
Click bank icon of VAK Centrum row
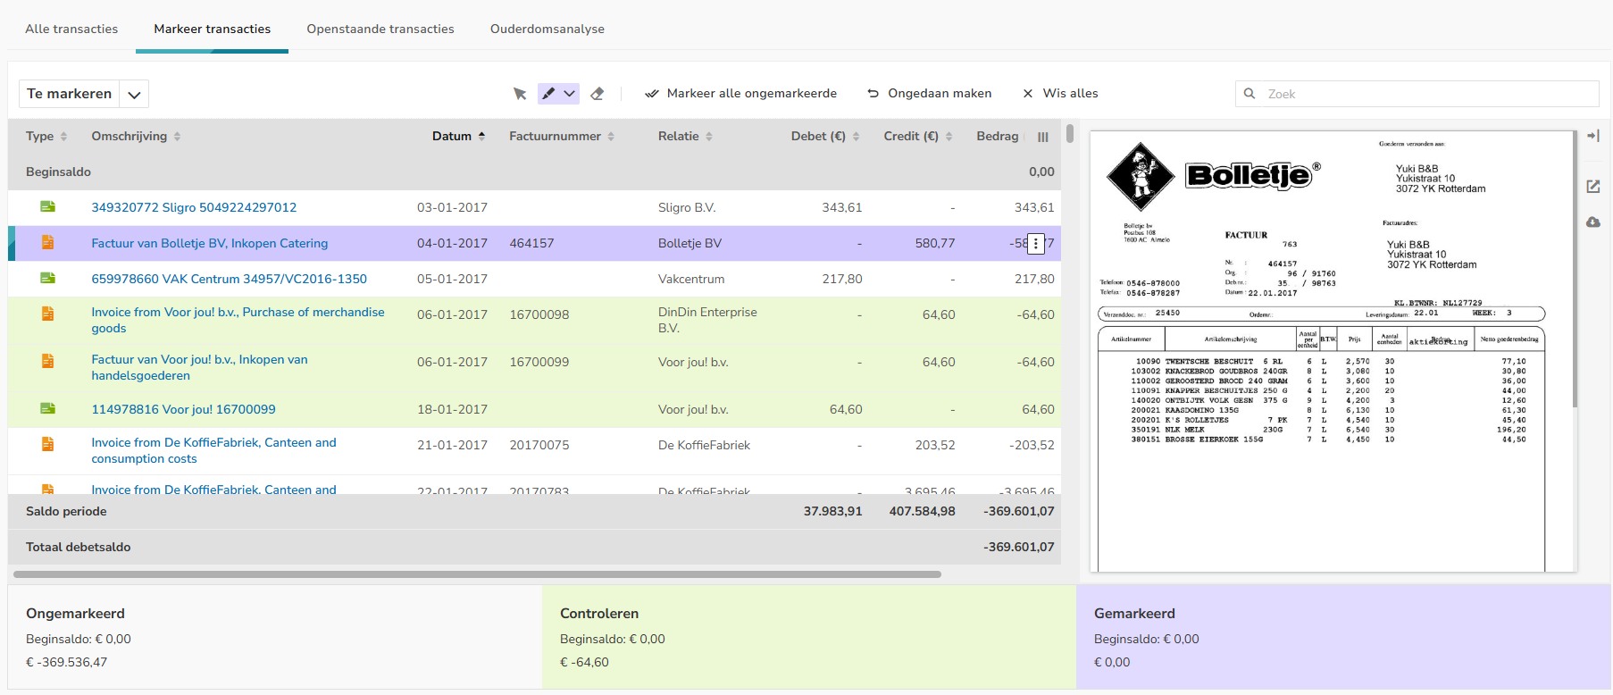[48, 279]
